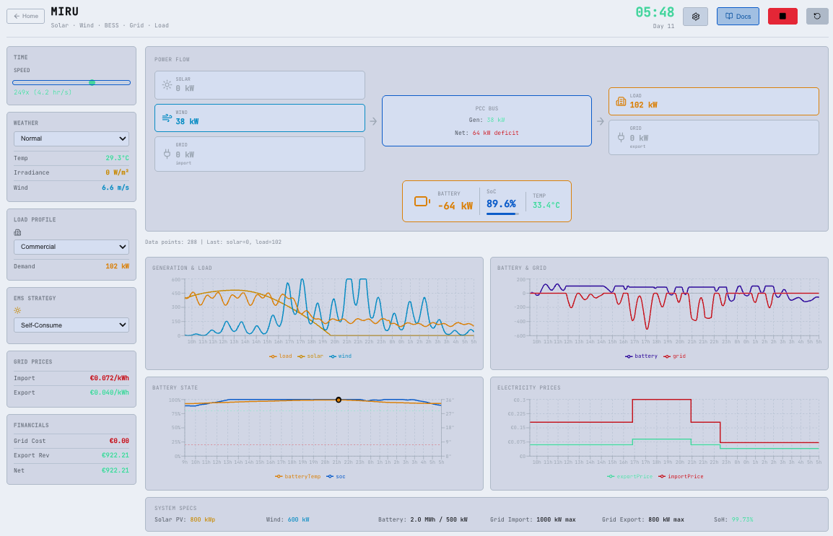This screenshot has width=833, height=536.
Task: Click the MIRU title
Action: click(x=65, y=11)
